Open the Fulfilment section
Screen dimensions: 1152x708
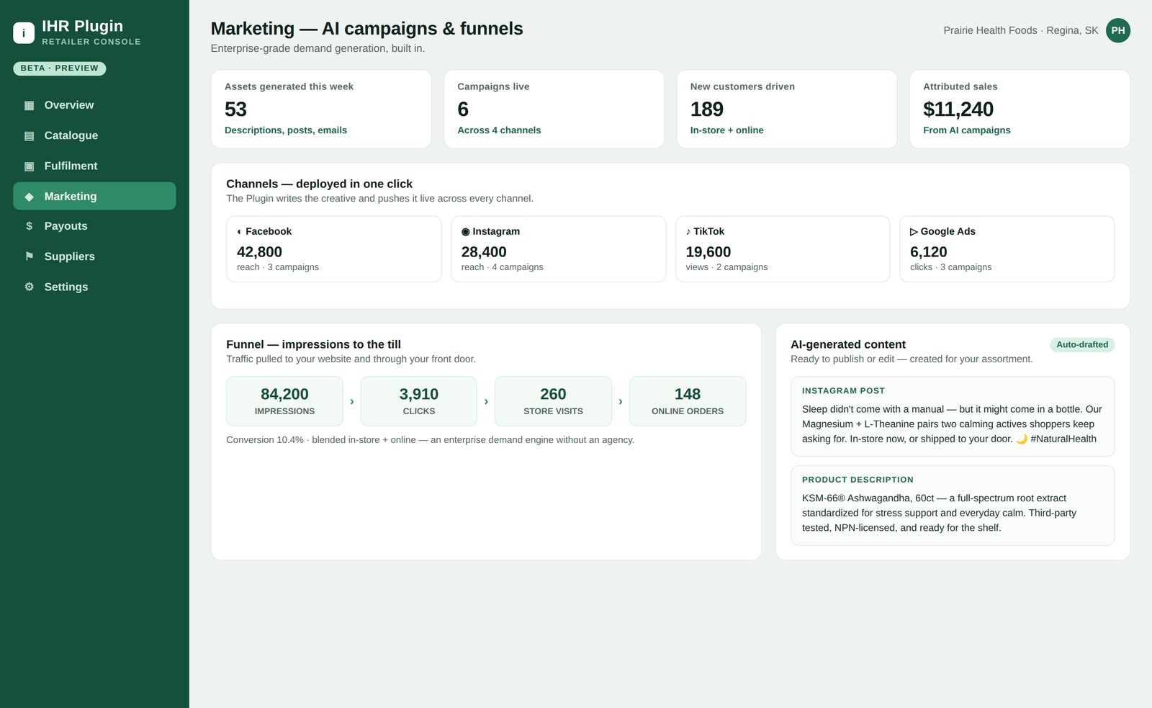94,166
